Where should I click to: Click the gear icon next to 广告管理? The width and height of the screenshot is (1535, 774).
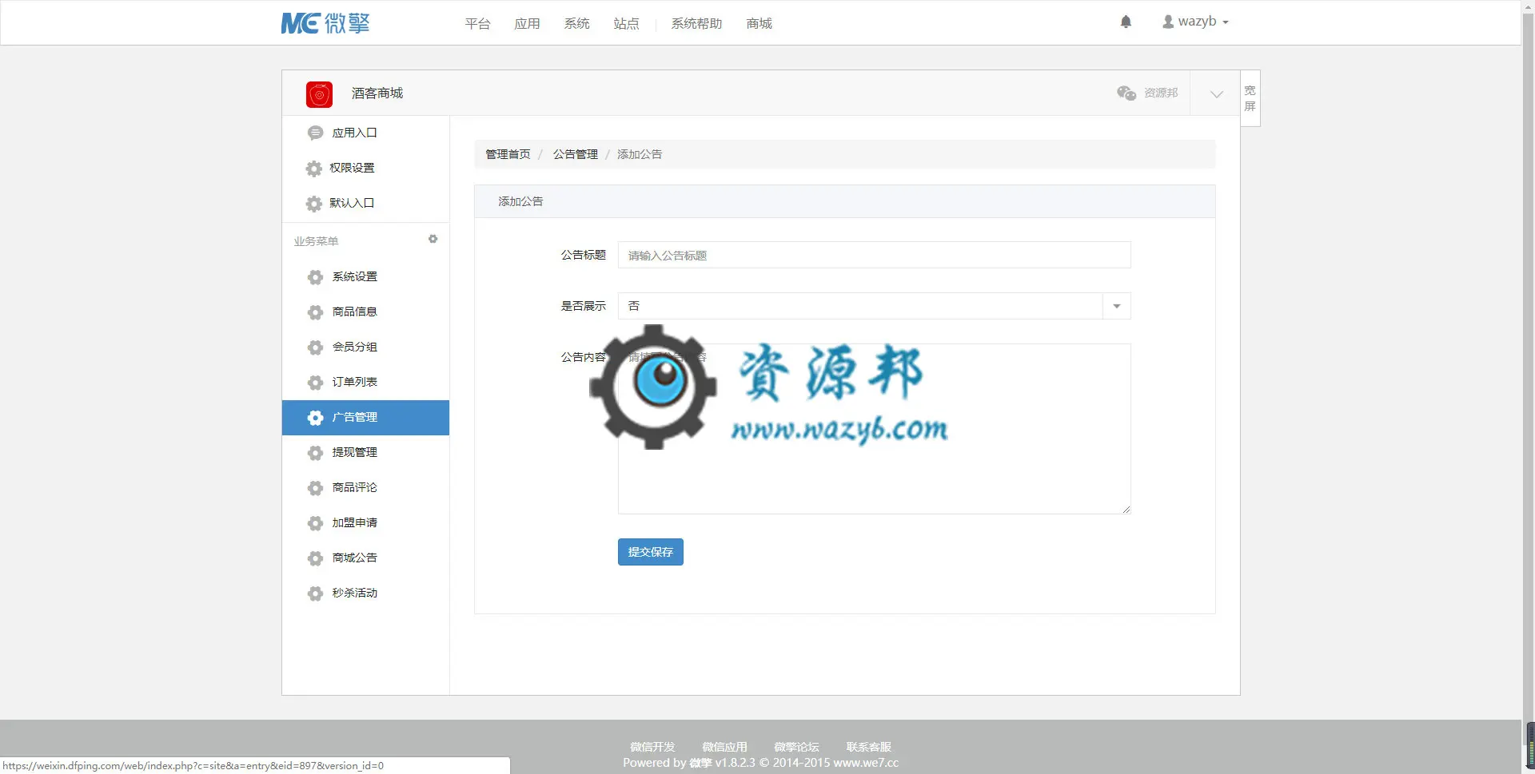click(316, 418)
